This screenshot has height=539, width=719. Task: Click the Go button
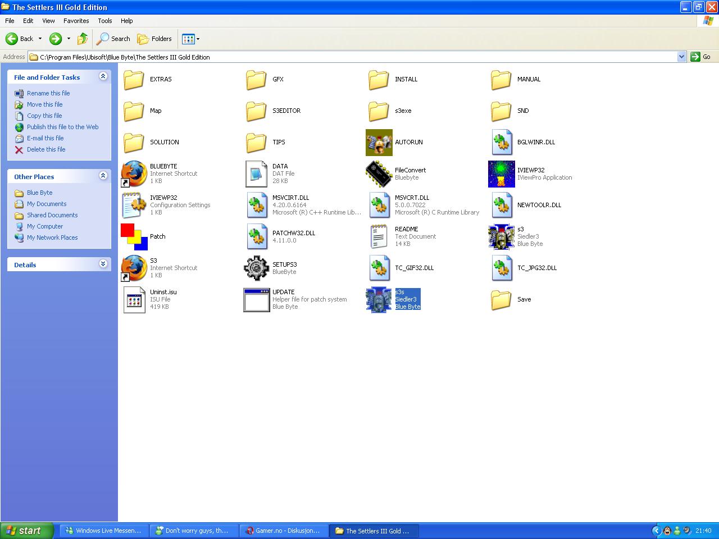click(700, 57)
